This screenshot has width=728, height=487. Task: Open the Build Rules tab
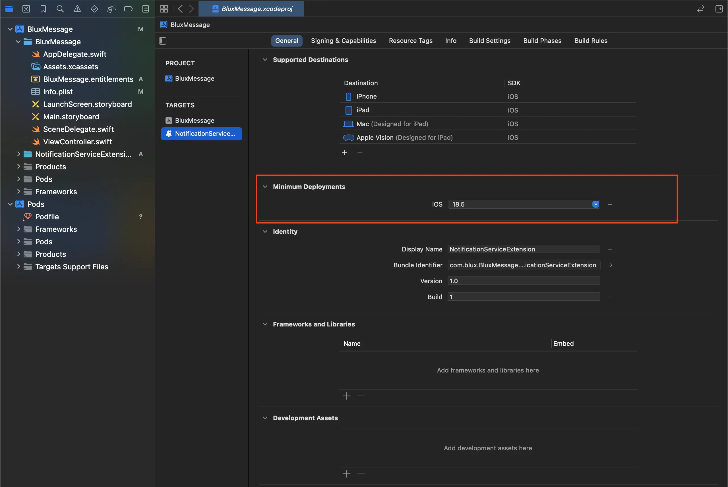coord(591,41)
